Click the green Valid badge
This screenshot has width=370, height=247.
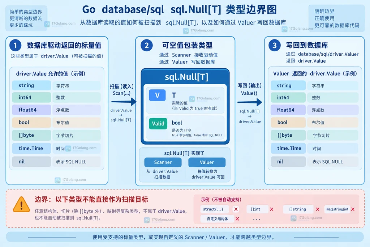158,124
